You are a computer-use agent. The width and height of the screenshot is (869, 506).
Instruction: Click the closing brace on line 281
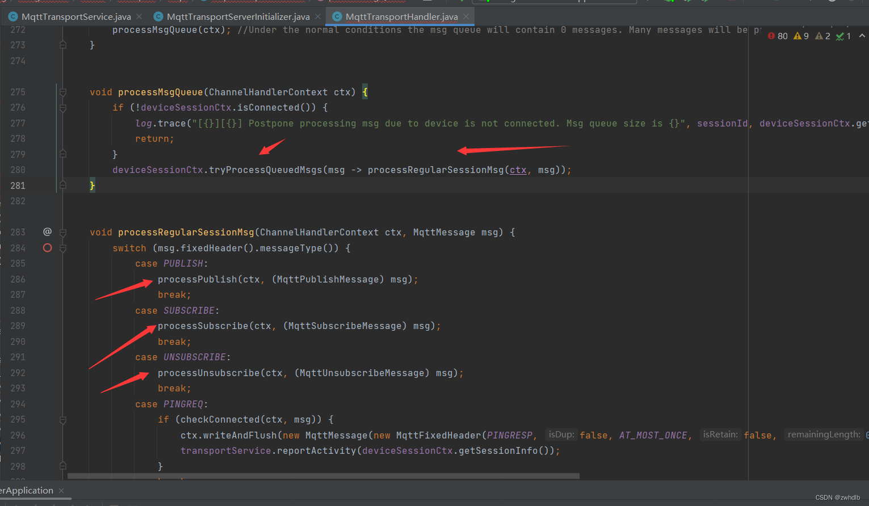pyautogui.click(x=93, y=185)
